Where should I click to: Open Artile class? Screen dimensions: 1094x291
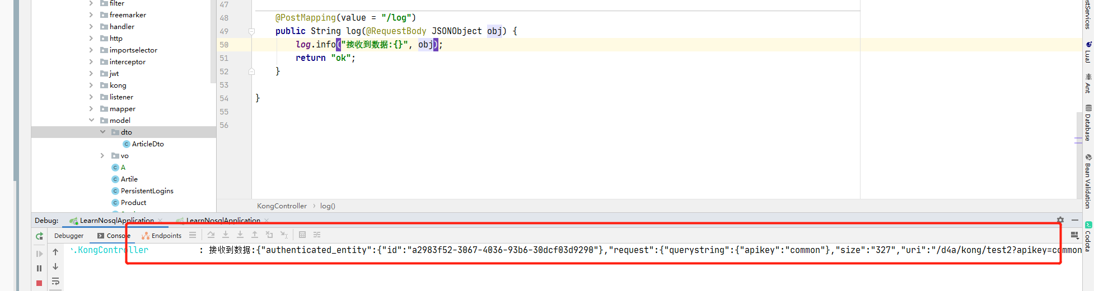124,179
